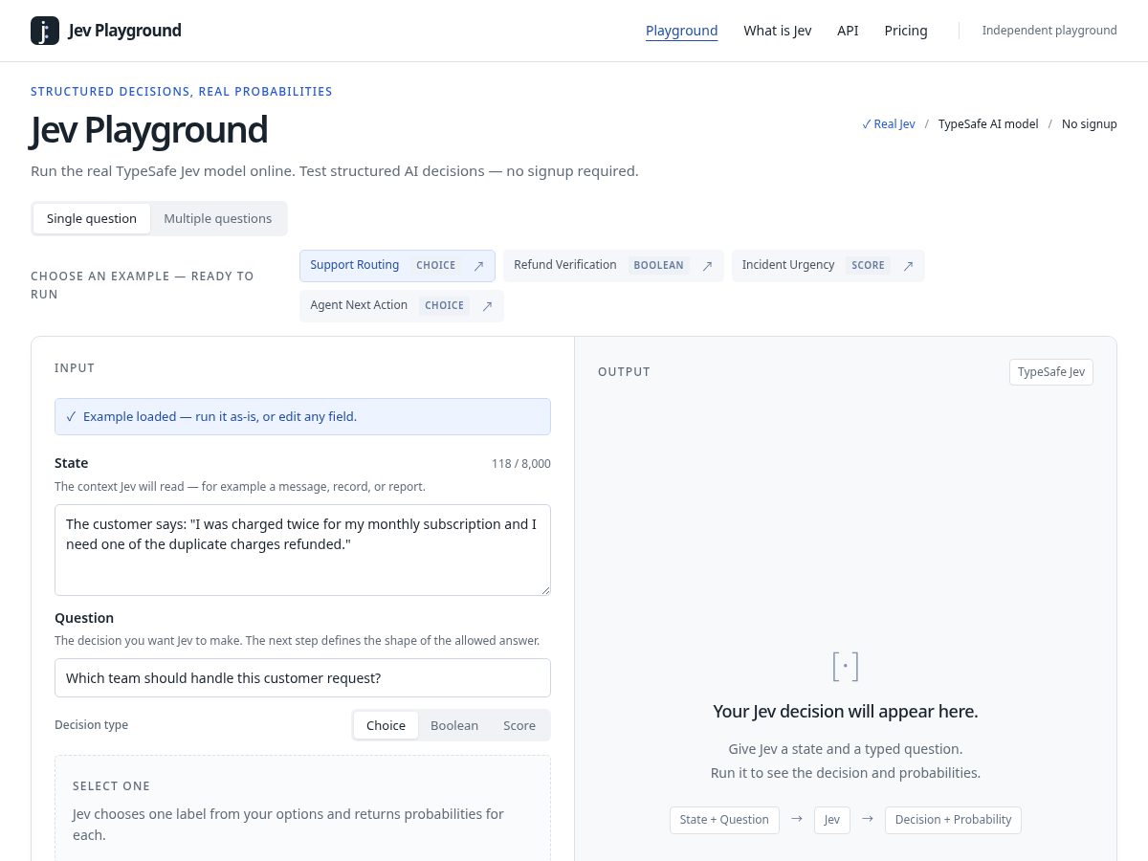Click the BOOLEAN tag on Refund Verification
The image size is (1148, 861).
[659, 266]
